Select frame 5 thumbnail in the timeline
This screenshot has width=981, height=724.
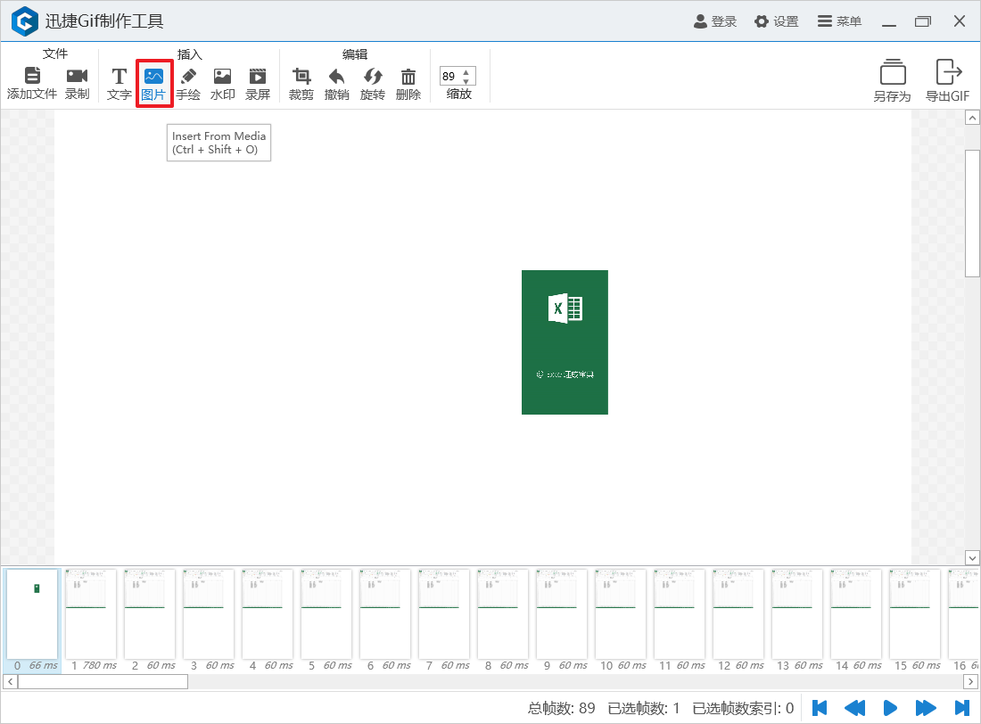point(325,613)
